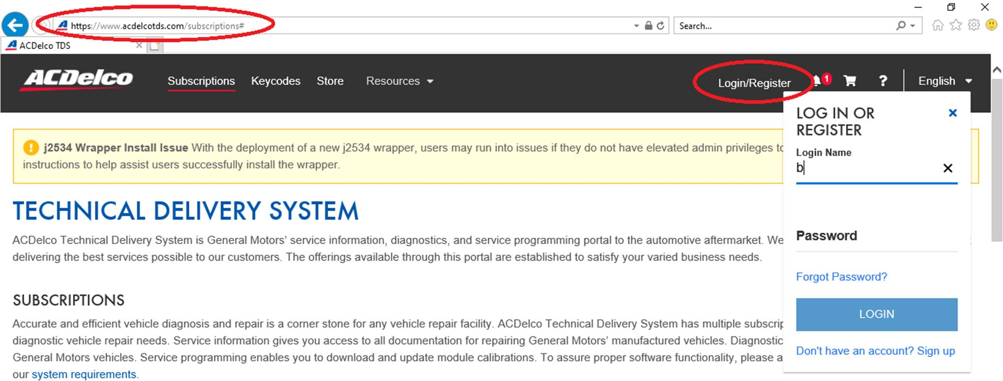Open the browser home icon
The width and height of the screenshot is (1003, 381).
(938, 25)
